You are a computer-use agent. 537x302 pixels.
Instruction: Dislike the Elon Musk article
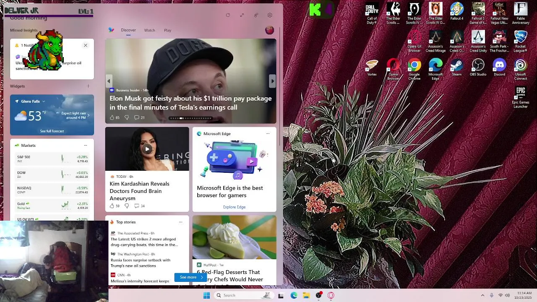point(127,117)
